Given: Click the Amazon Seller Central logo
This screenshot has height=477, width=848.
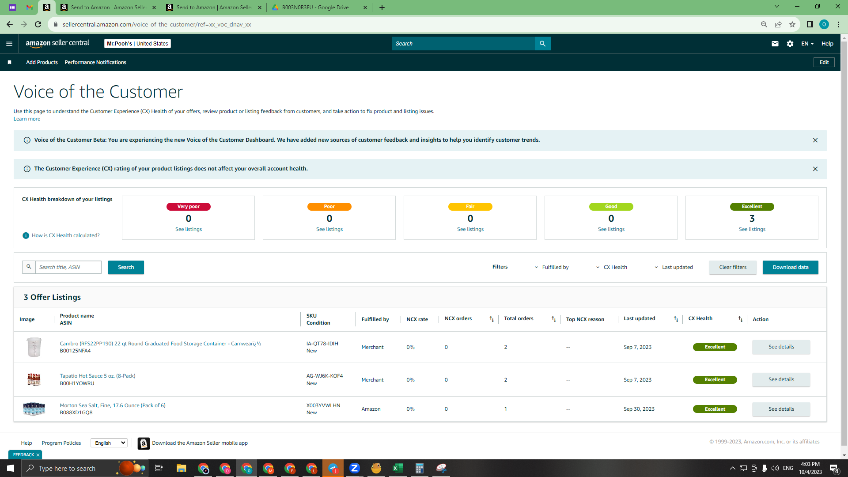Looking at the screenshot, I should [57, 43].
